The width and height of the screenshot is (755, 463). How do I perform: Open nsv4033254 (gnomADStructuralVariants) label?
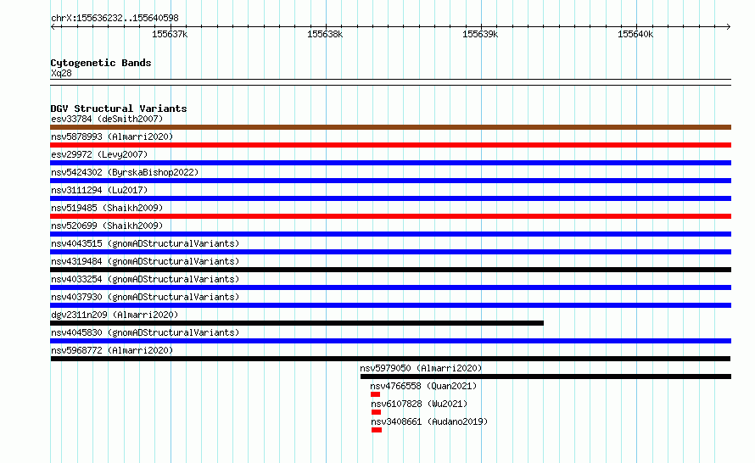point(145,279)
